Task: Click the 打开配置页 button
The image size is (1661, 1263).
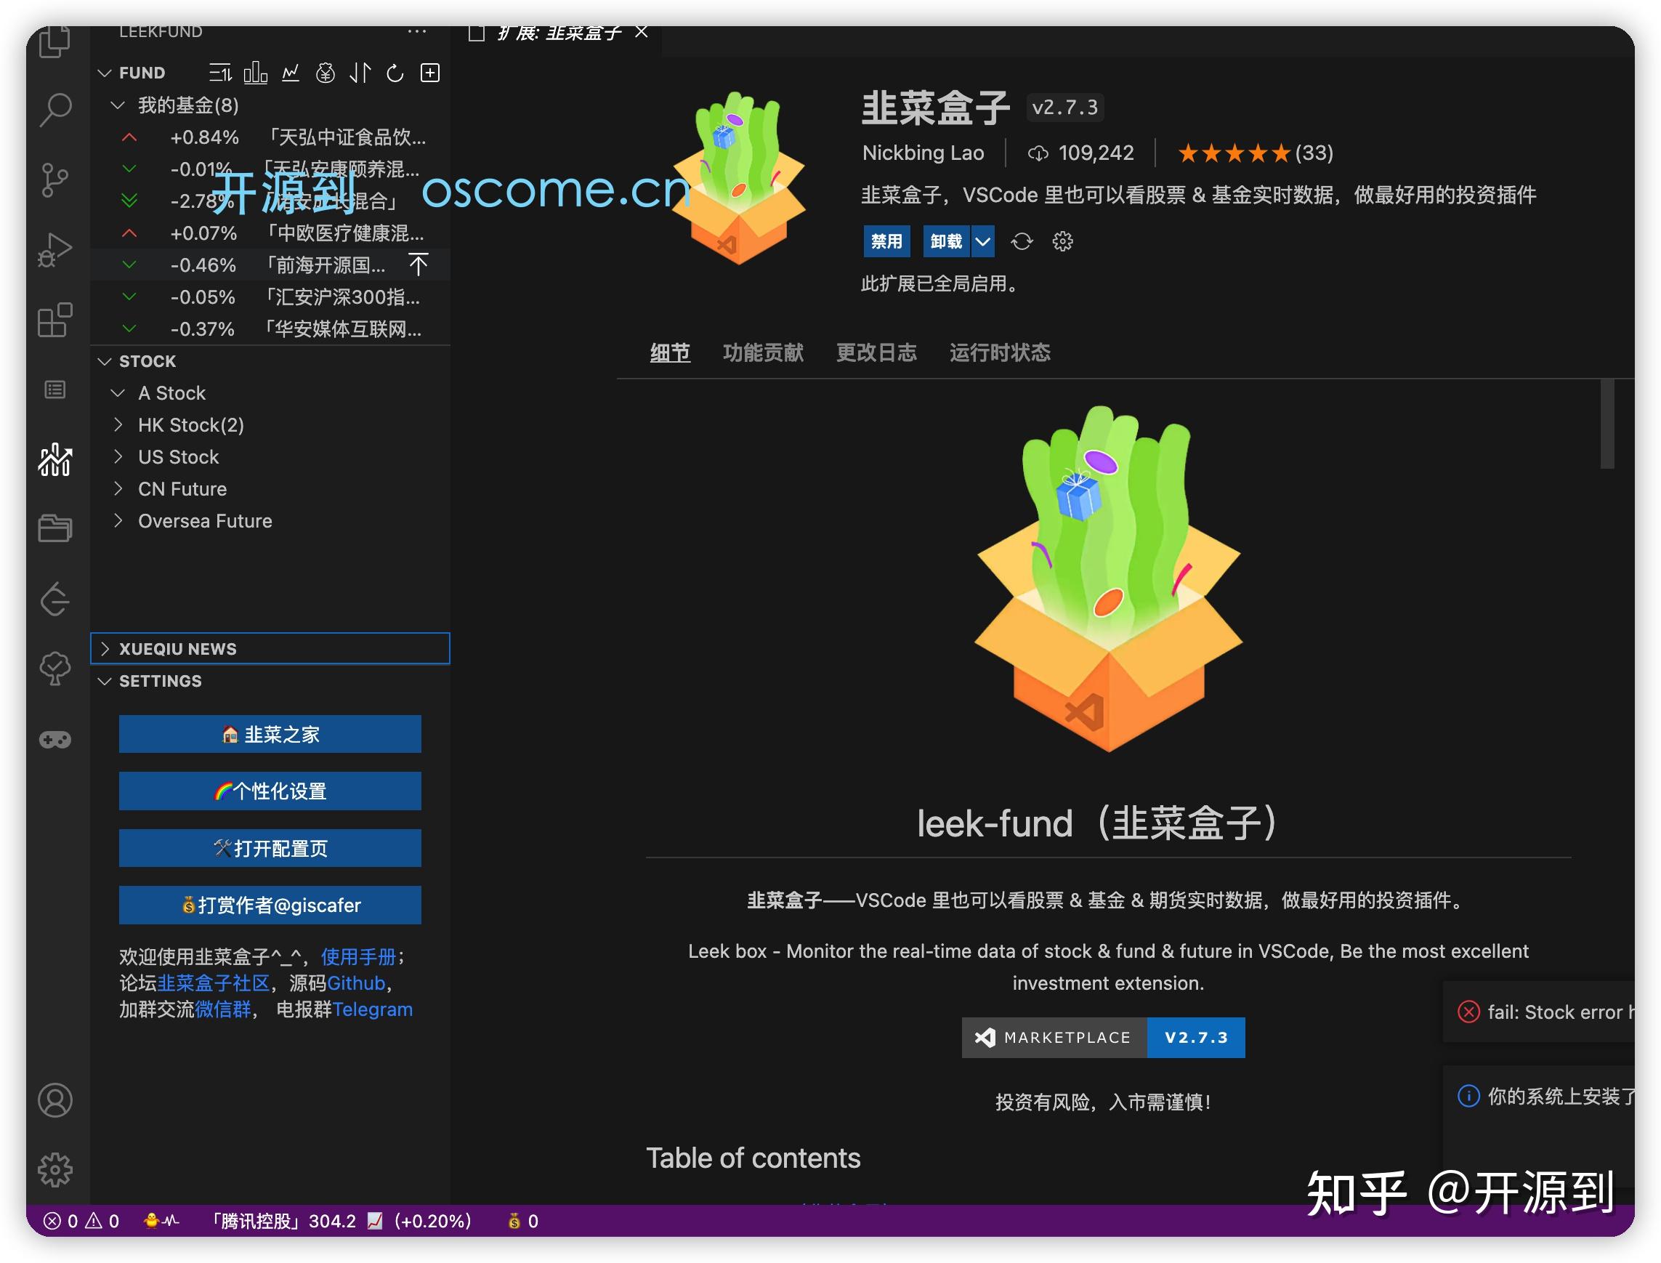Action: click(270, 848)
